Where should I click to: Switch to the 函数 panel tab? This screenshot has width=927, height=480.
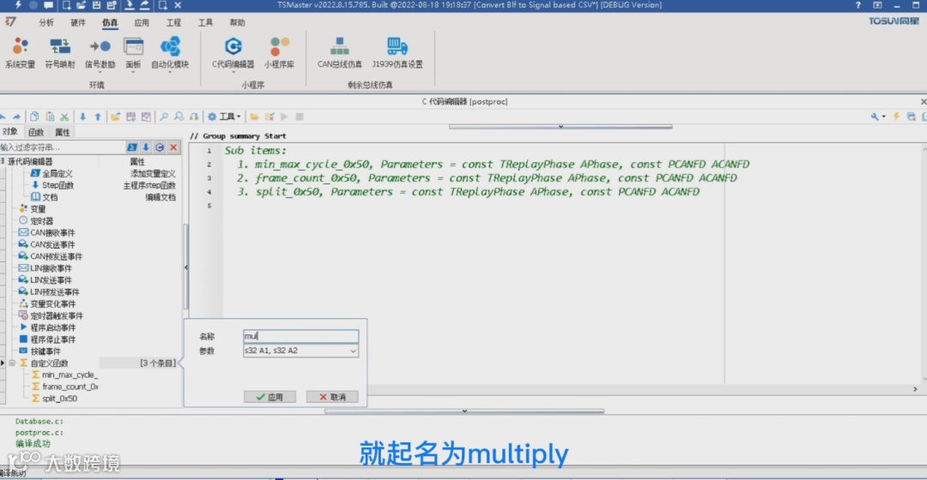36,132
